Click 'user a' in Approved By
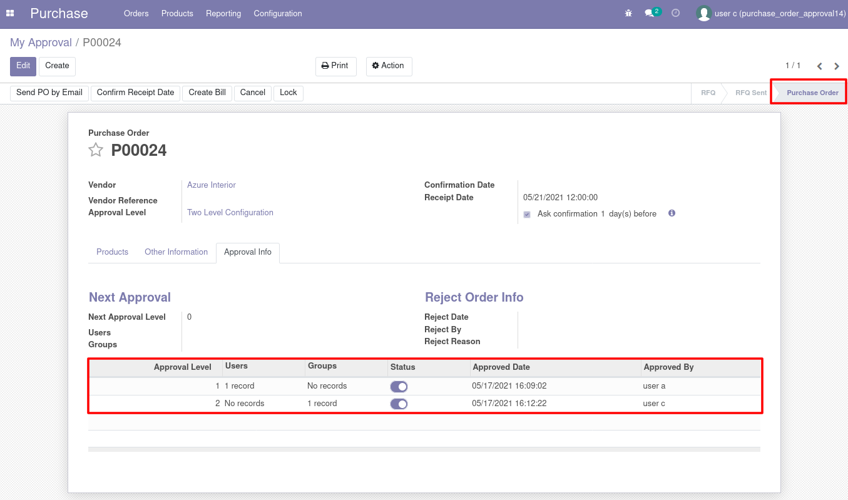This screenshot has height=500, width=848. click(654, 386)
